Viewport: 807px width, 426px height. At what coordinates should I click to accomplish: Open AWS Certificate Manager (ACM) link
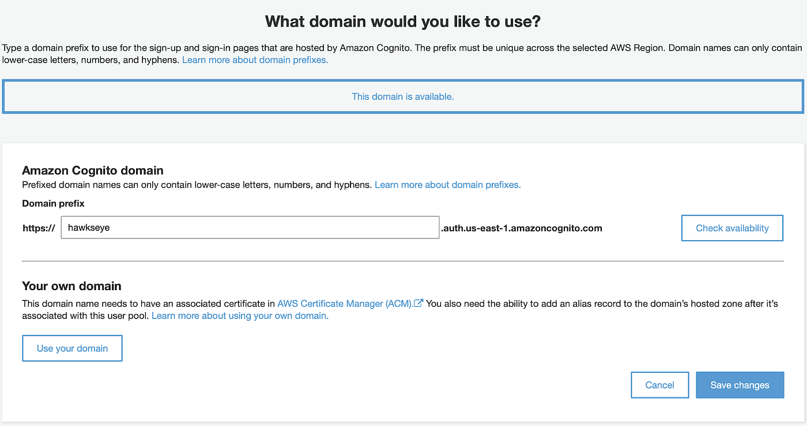tap(344, 303)
